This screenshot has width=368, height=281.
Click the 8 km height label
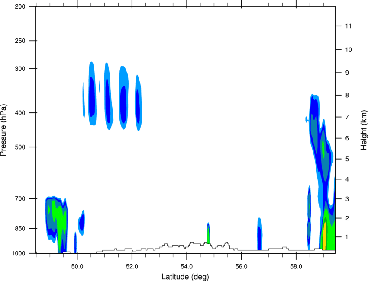click(347, 95)
